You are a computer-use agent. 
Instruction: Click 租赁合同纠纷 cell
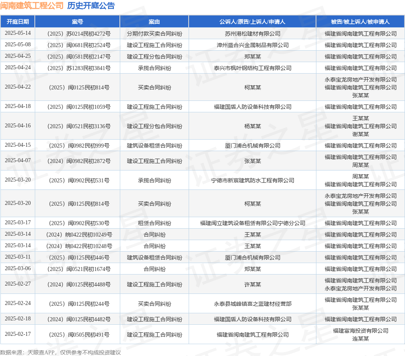(155, 223)
